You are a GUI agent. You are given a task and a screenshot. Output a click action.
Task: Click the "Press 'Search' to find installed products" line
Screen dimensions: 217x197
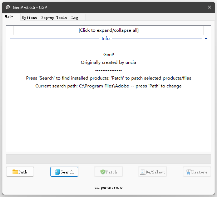pyautogui.click(x=109, y=78)
